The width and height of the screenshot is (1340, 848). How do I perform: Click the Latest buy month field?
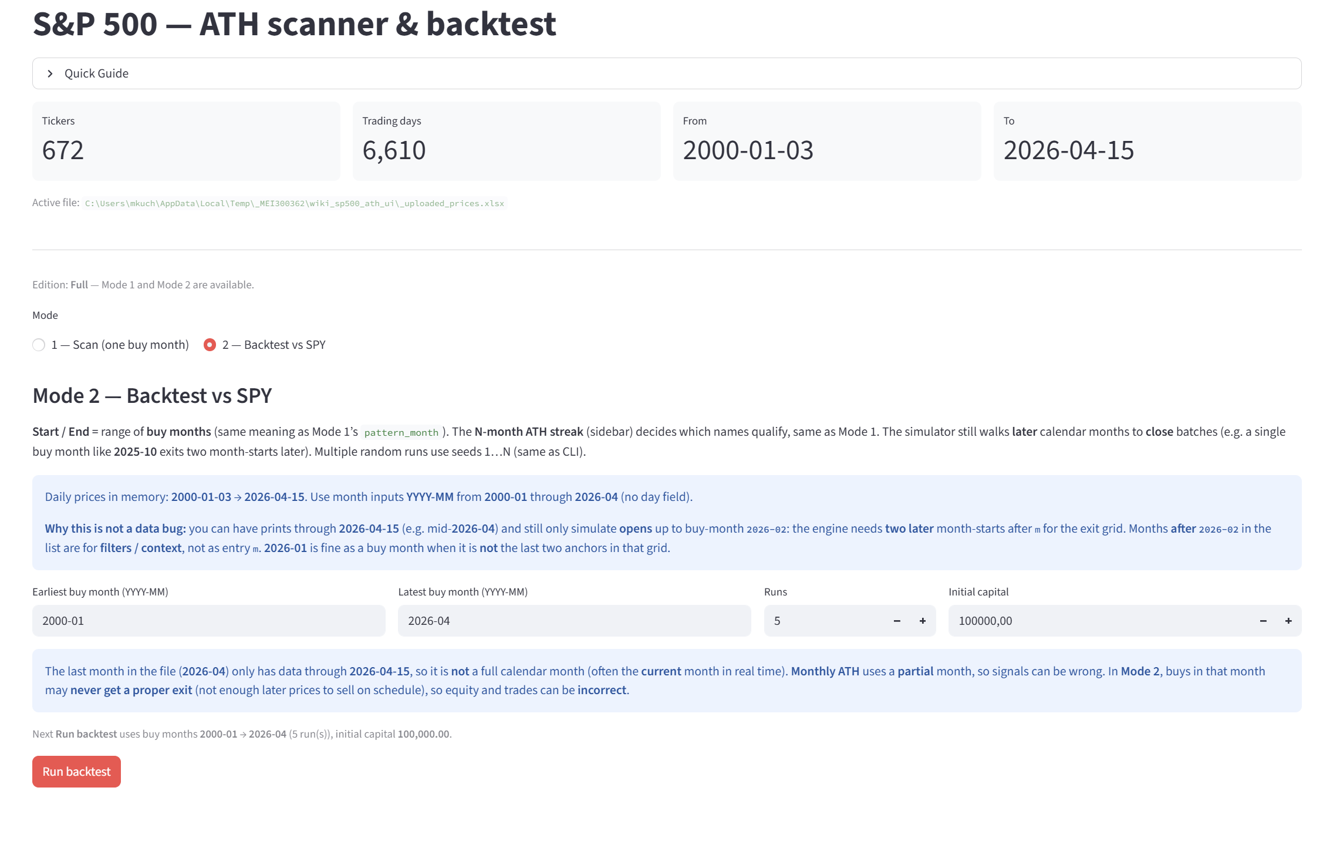tap(573, 621)
